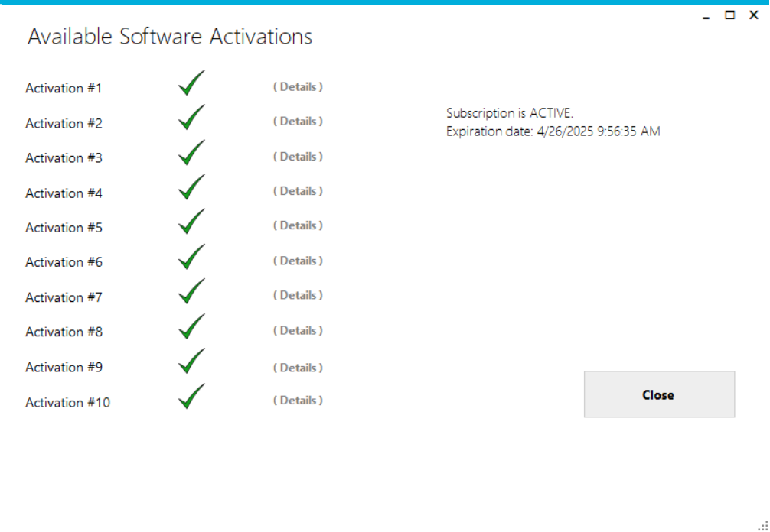Click the checkmark icon for Activation #7

coord(191,292)
